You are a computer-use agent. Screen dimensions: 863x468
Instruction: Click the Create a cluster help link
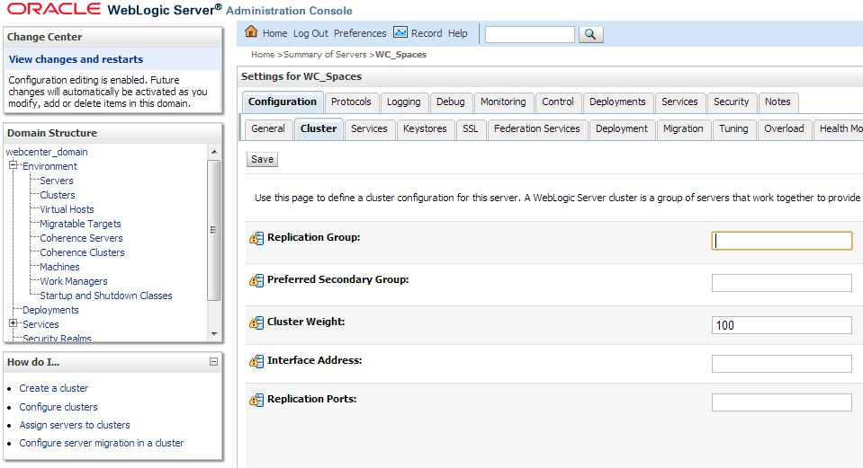point(53,388)
